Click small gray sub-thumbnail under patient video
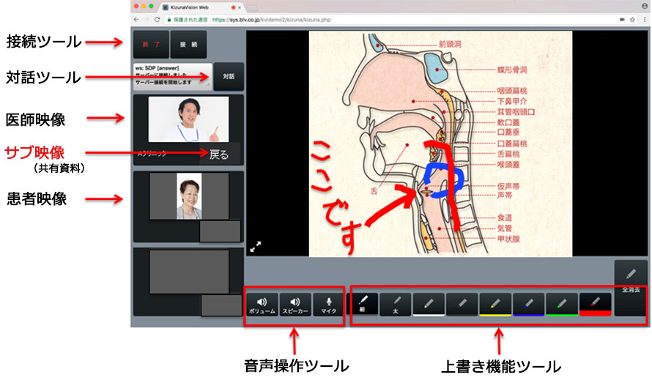This screenshot has width=652, height=380. pos(220,231)
